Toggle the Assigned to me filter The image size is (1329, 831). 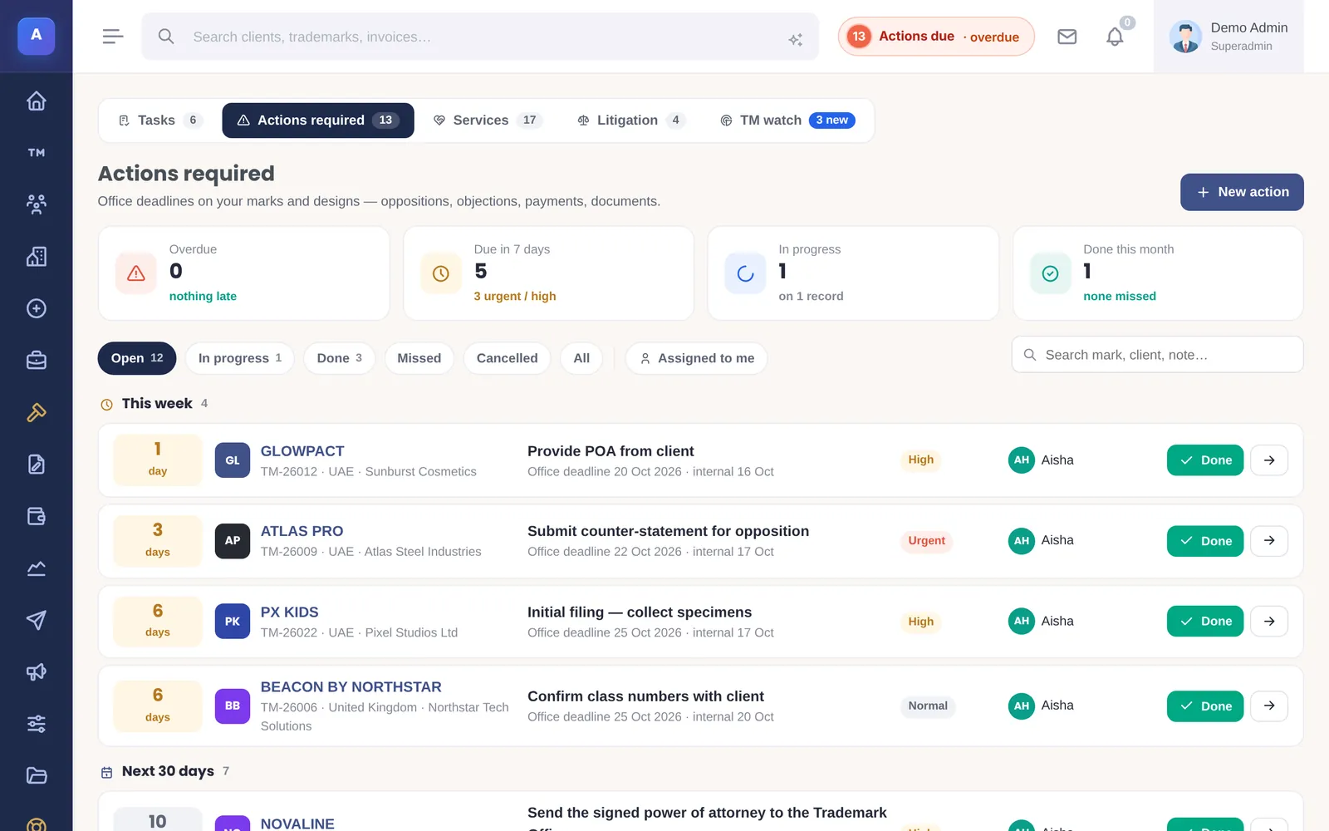click(x=697, y=358)
